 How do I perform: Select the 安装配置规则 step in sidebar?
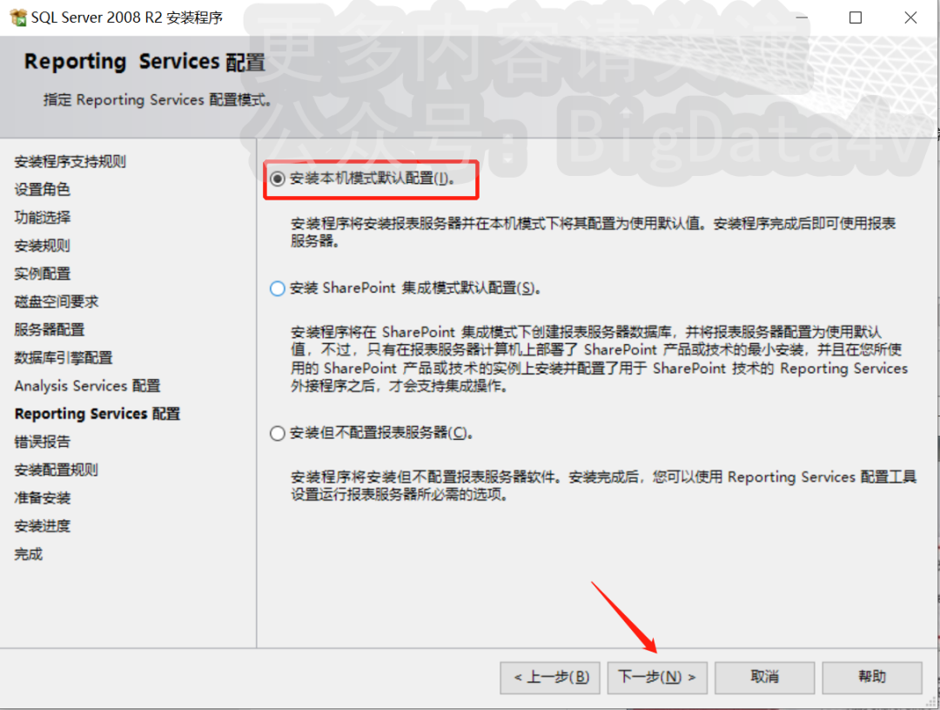(57, 470)
